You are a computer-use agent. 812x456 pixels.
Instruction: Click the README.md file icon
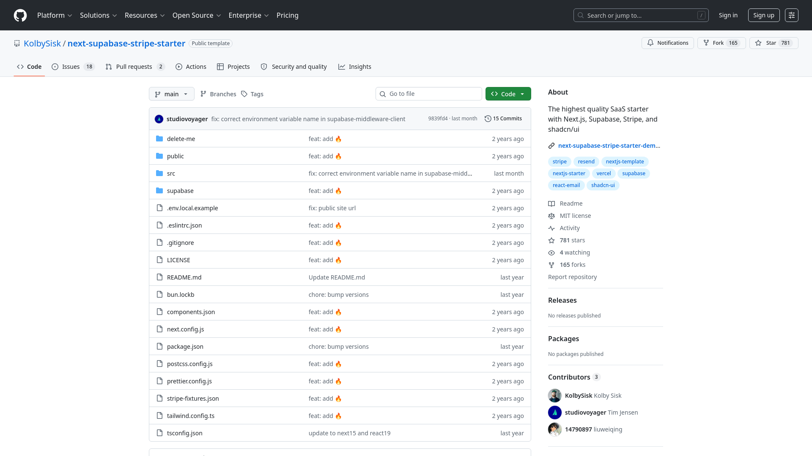(159, 277)
